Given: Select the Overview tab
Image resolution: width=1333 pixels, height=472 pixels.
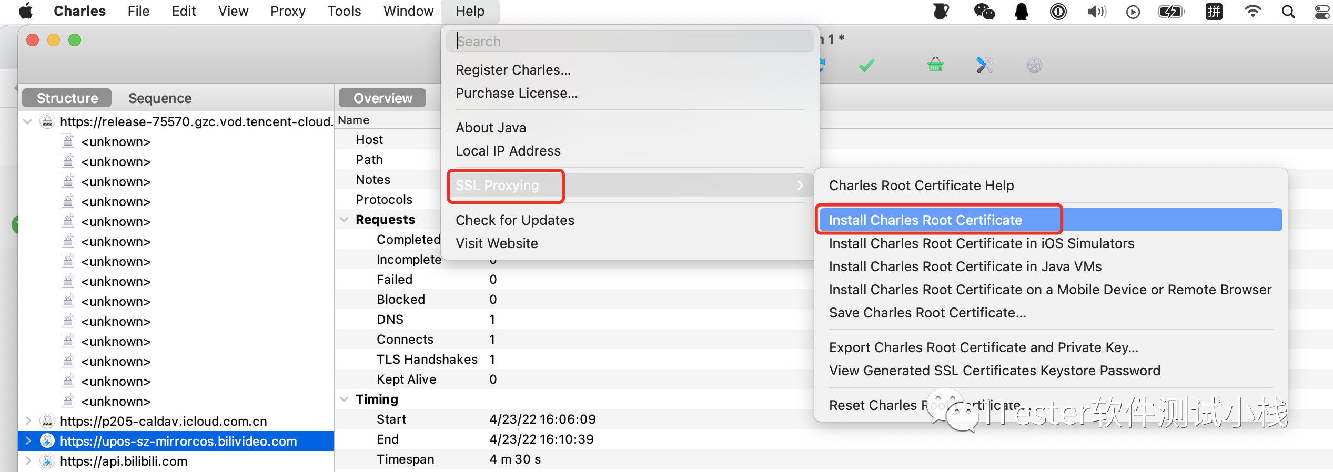Looking at the screenshot, I should [x=382, y=98].
